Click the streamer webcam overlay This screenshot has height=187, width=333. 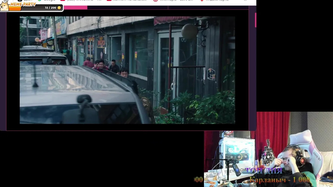[x=268, y=149]
